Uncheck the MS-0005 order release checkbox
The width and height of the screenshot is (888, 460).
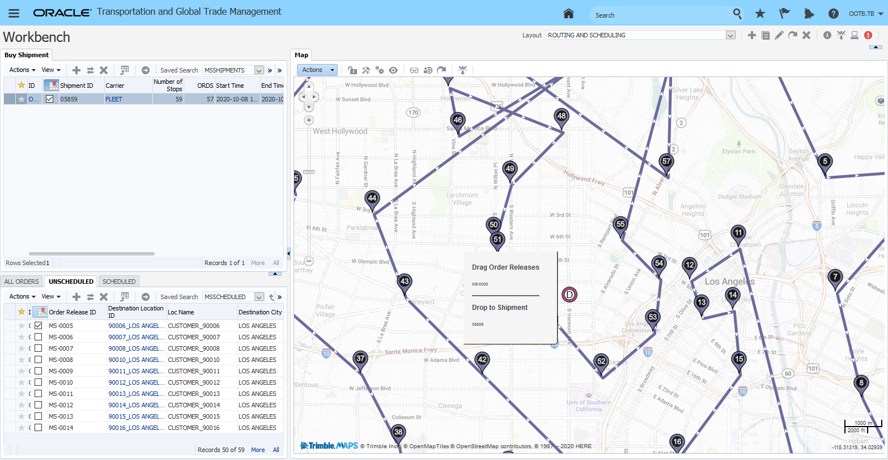tap(38, 326)
